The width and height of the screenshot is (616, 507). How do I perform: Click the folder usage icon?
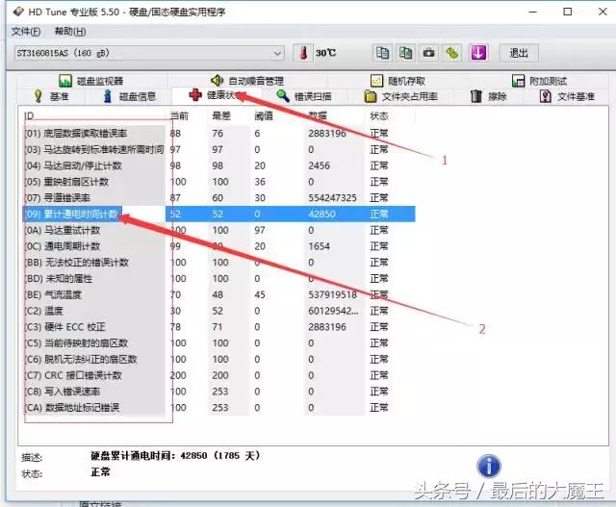370,96
